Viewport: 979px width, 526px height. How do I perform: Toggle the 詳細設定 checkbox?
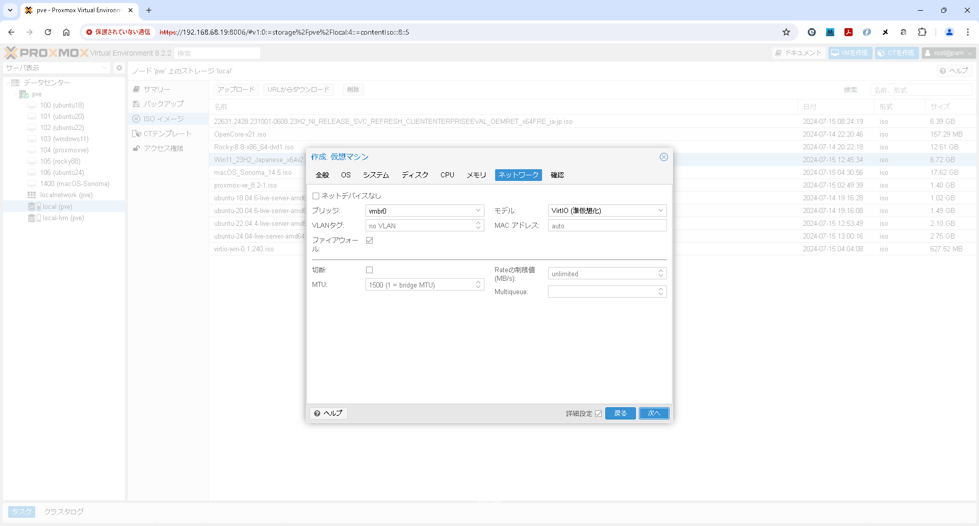point(599,413)
